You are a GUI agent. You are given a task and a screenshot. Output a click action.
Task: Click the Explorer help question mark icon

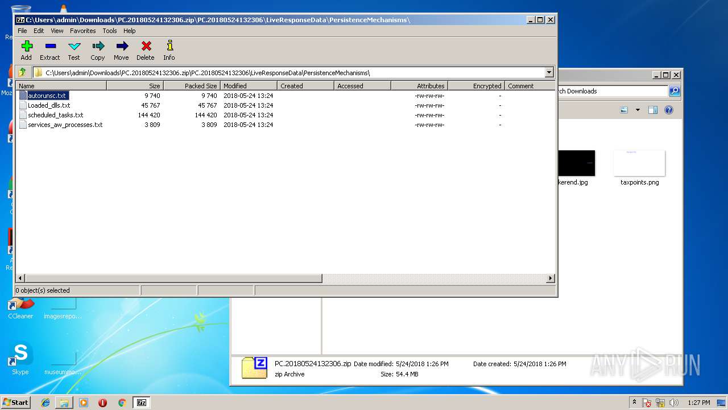point(669,110)
